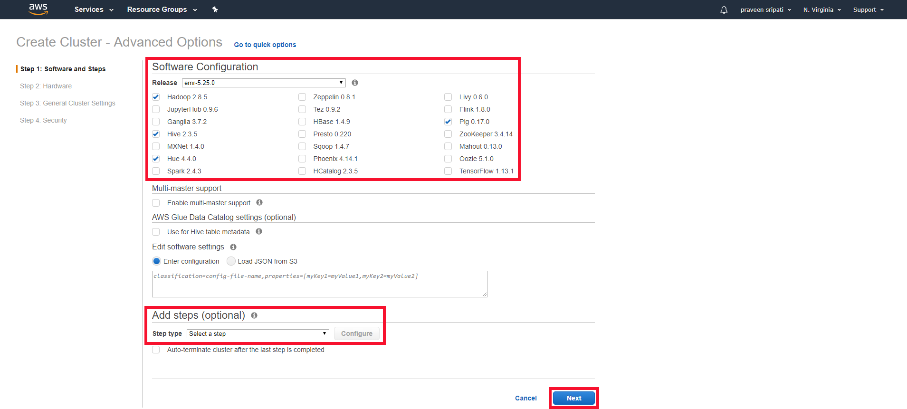The height and width of the screenshot is (409, 907).
Task: Click info icon beside Use for Hive table metadata
Action: 259,231
